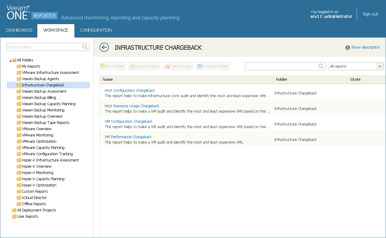
Task: Select Veeam Backup Assessment folder
Action: (x=44, y=91)
